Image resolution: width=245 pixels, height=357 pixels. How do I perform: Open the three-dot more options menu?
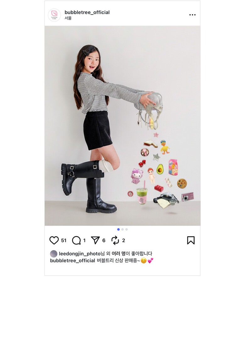tap(192, 15)
